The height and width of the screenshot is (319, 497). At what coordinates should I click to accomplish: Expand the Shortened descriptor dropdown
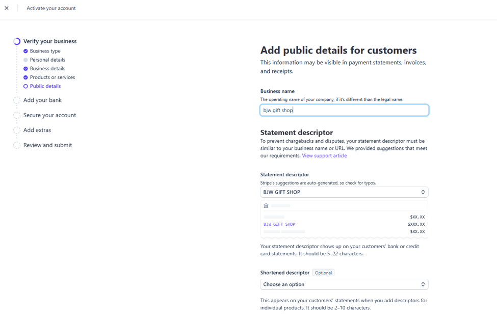[x=344, y=284]
